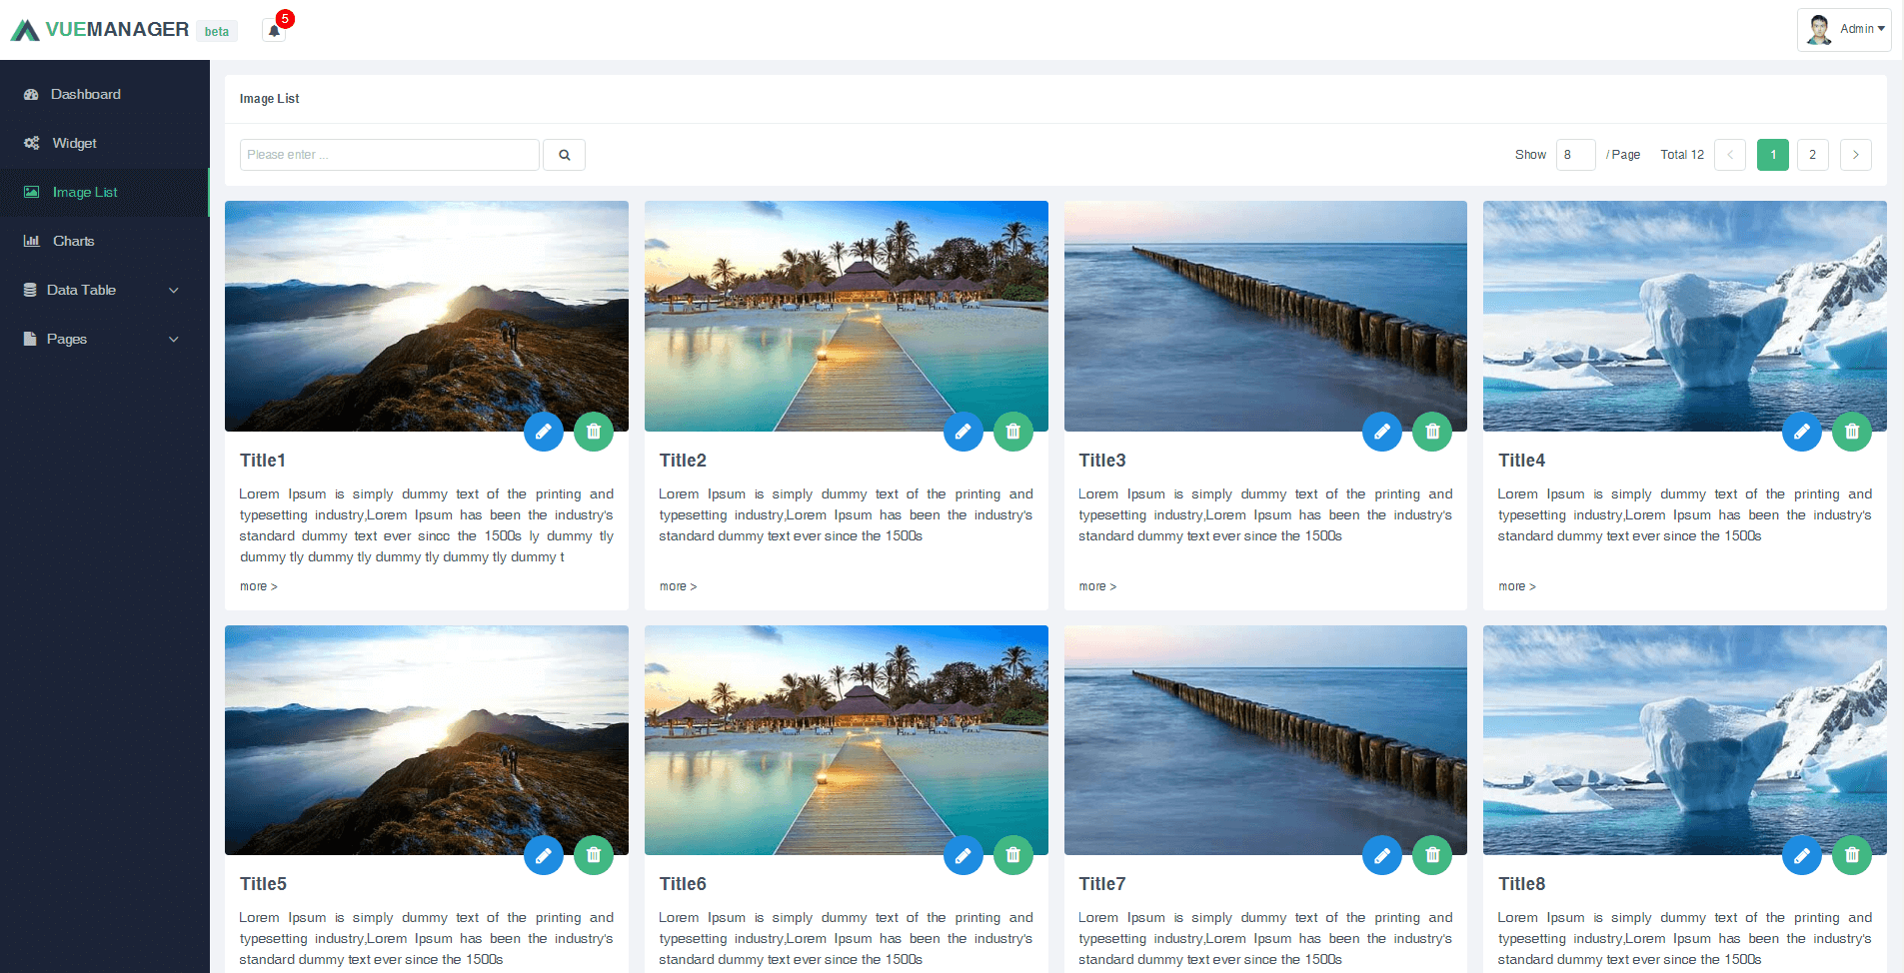1904x973 pixels.
Task: Edit the Title6 image card
Action: [x=963, y=855]
